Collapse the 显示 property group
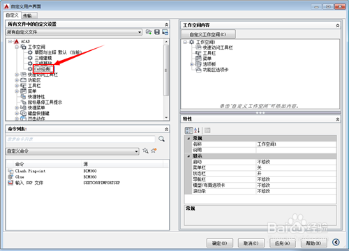 [x=188, y=156]
